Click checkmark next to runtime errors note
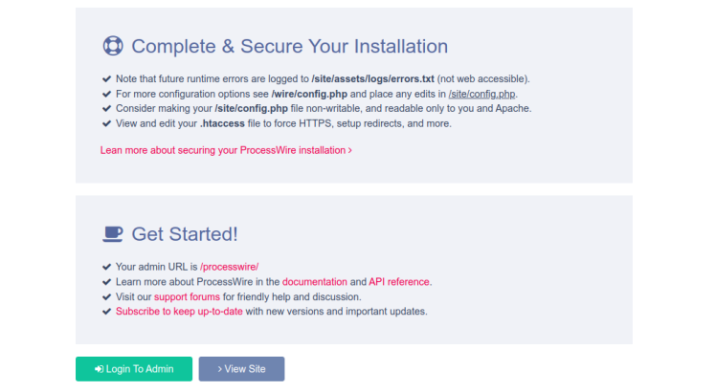The image size is (716, 392). (106, 78)
